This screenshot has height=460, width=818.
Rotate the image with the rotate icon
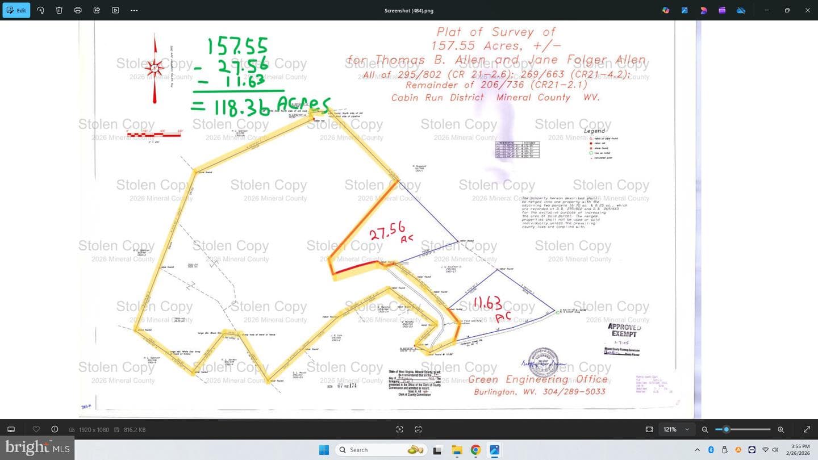pos(40,10)
